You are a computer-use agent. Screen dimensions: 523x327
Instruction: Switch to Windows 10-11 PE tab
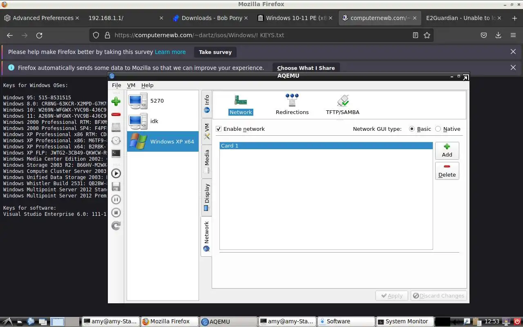point(296,18)
